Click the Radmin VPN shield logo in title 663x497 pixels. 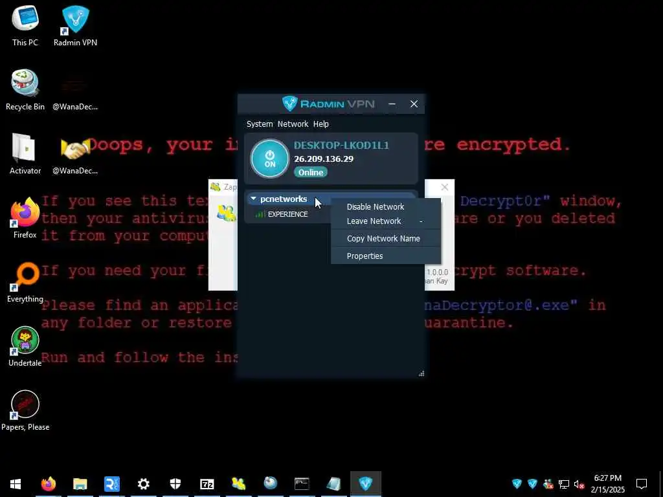(290, 104)
